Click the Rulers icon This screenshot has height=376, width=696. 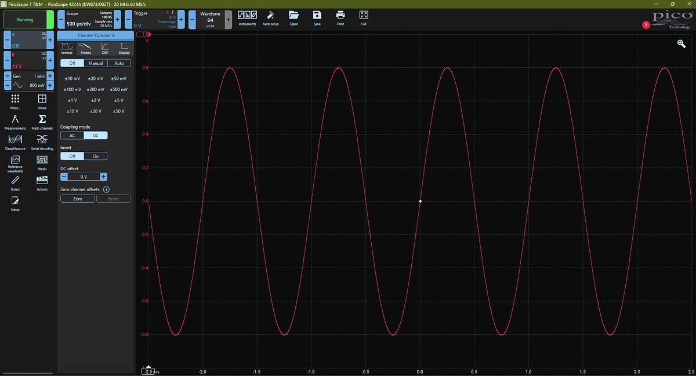click(x=15, y=182)
